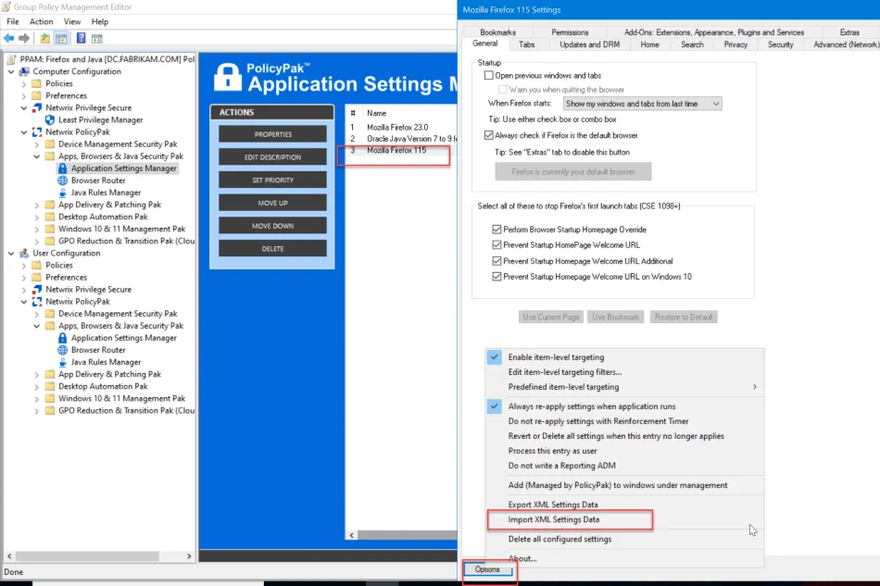
Task: Click the MOVE DOWN button
Action: coord(272,226)
